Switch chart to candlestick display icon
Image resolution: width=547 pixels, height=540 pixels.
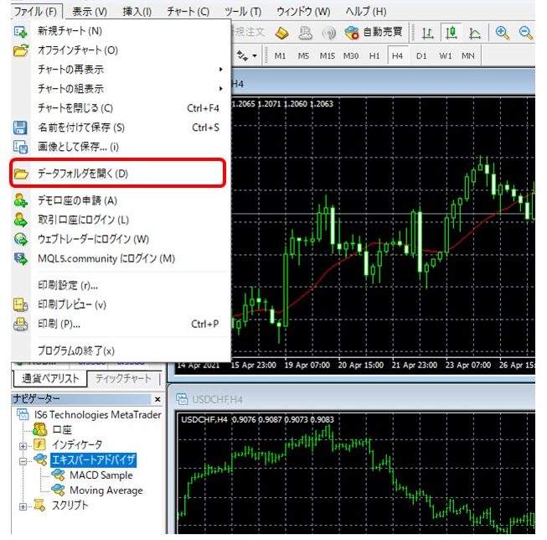tap(452, 33)
